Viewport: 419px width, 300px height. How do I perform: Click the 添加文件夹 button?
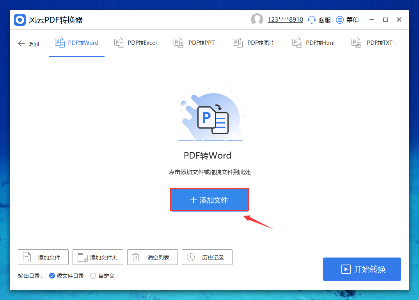(x=98, y=257)
